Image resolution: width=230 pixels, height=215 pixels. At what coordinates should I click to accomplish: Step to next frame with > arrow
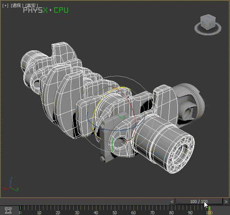point(226,202)
